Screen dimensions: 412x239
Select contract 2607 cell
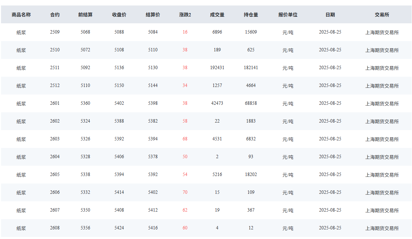tap(55, 210)
